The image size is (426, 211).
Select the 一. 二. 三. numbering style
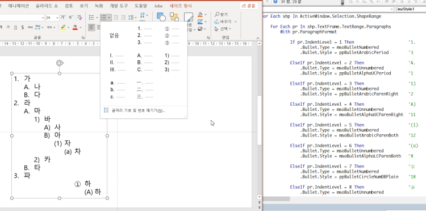tap(145, 90)
